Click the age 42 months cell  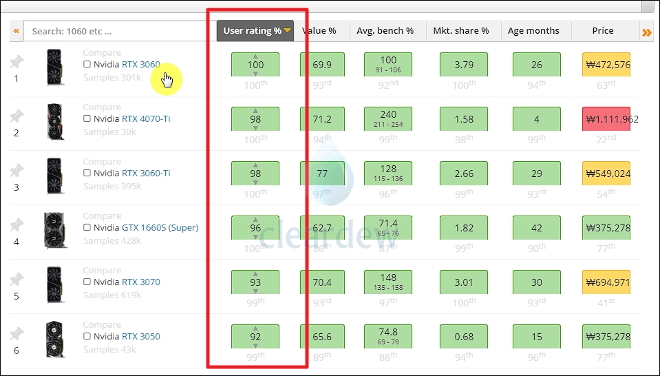pos(537,228)
